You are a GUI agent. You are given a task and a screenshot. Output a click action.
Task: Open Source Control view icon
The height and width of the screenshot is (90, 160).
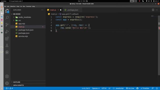click(7, 24)
